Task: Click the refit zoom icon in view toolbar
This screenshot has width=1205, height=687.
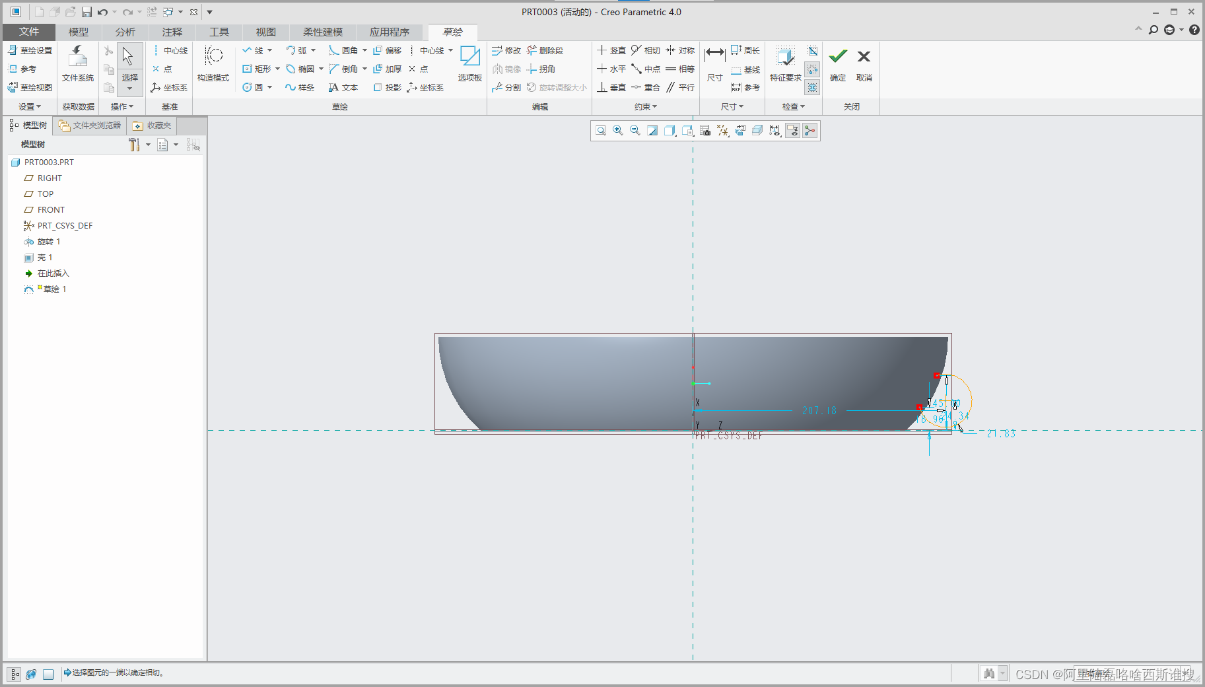Action: coord(601,131)
